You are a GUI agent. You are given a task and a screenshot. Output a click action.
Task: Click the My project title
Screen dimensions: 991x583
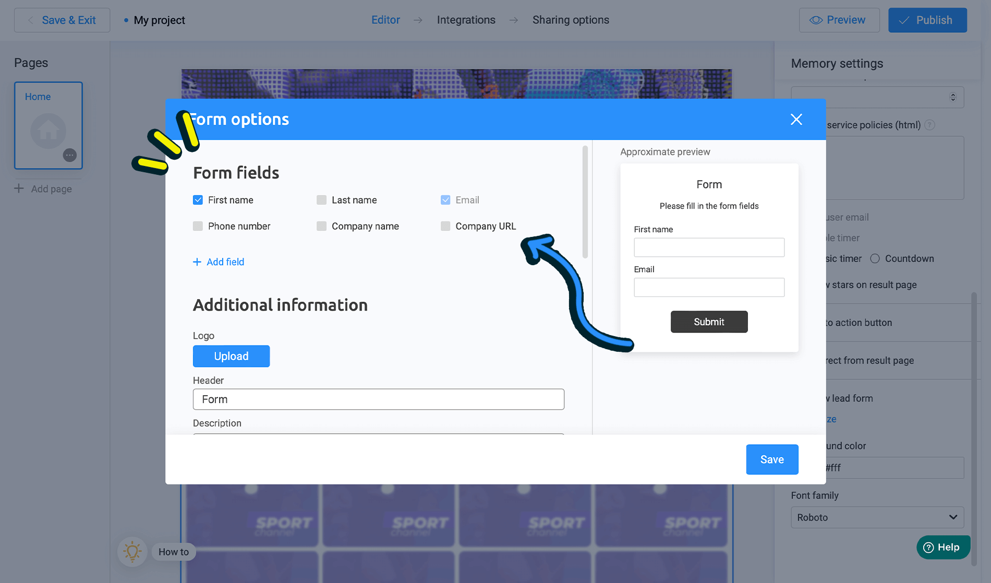pyautogui.click(x=159, y=20)
